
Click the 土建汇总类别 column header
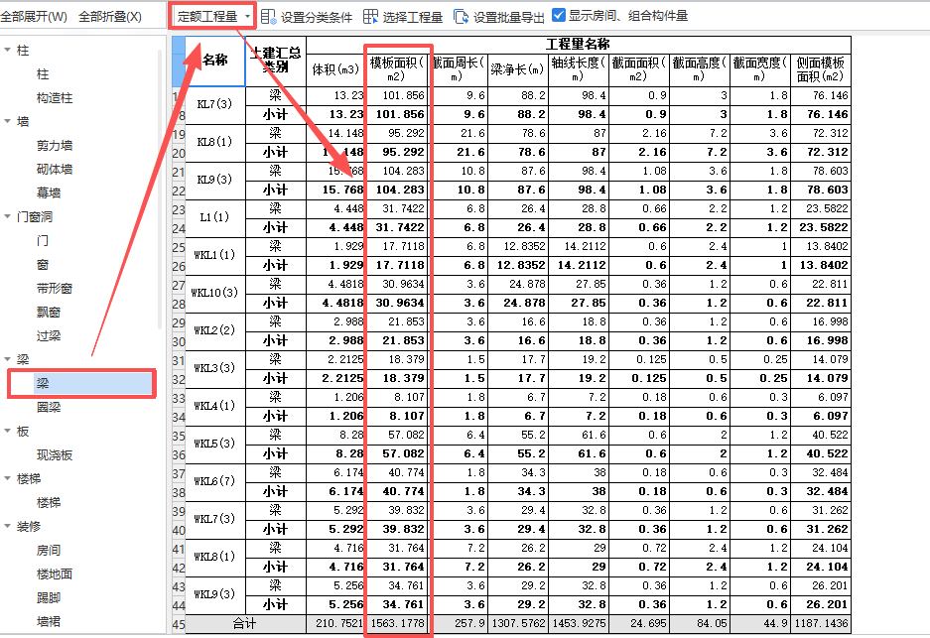pos(276,62)
